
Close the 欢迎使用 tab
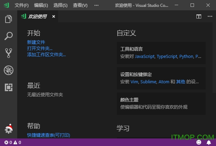tap(54, 16)
